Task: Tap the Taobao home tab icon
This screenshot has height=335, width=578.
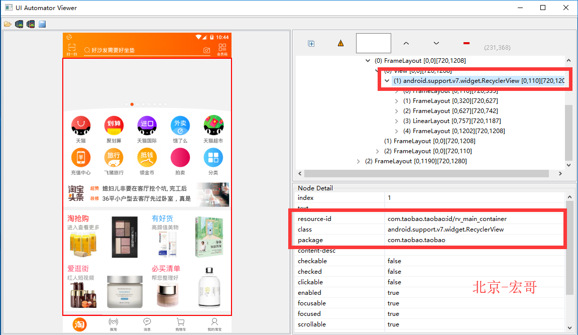Action: [80, 324]
